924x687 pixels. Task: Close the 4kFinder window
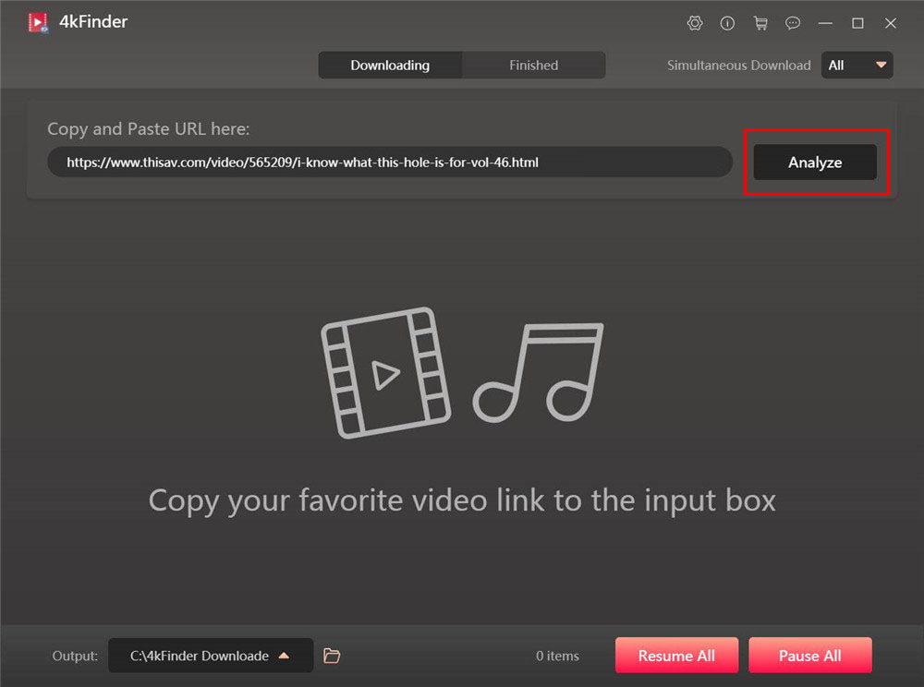(x=891, y=23)
